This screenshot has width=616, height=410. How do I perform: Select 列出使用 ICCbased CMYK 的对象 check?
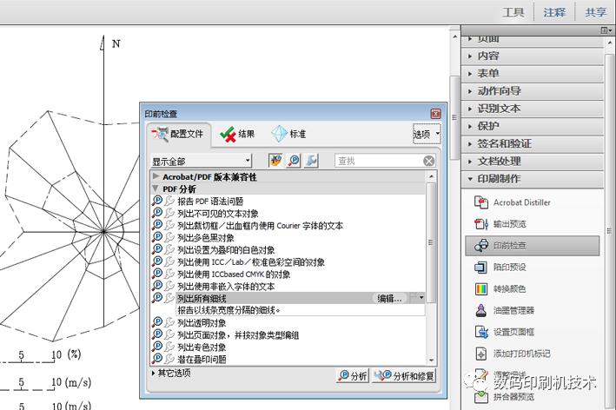click(234, 274)
